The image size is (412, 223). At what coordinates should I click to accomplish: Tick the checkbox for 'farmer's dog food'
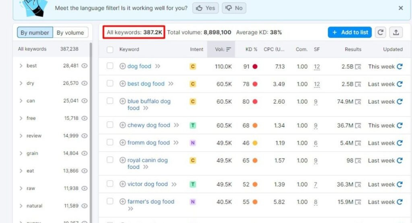click(x=110, y=201)
